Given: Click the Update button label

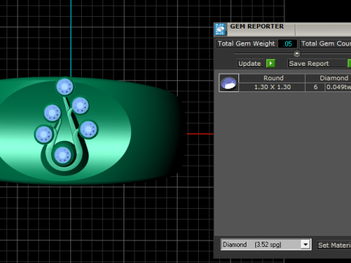Looking at the screenshot, I should [251, 64].
